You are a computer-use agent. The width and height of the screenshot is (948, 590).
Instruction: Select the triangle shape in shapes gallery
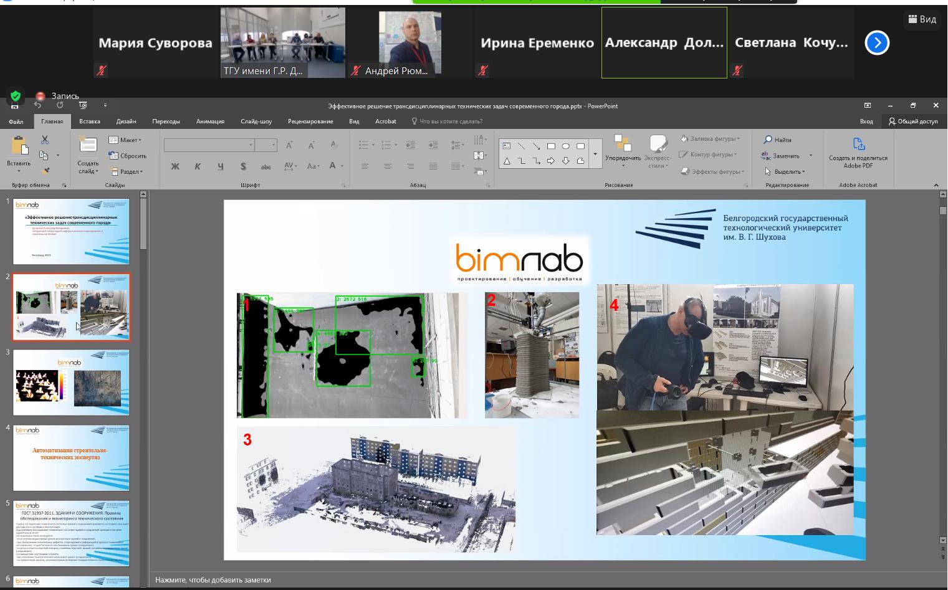(x=507, y=161)
